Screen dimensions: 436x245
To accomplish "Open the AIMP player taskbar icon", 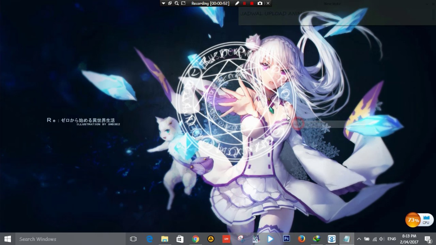I will pos(211,239).
